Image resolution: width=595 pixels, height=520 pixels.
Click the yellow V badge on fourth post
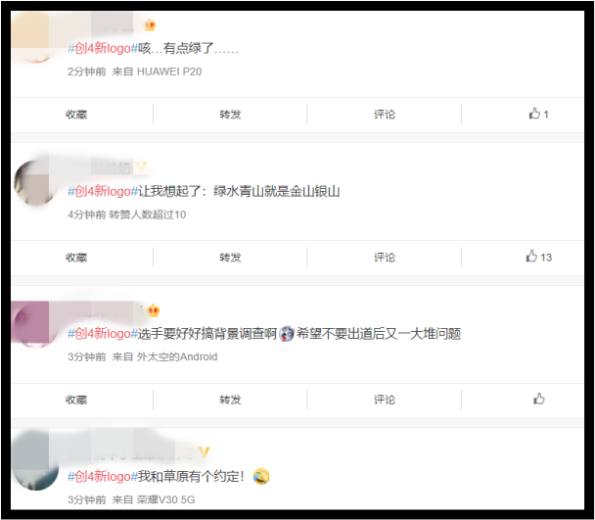click(204, 452)
